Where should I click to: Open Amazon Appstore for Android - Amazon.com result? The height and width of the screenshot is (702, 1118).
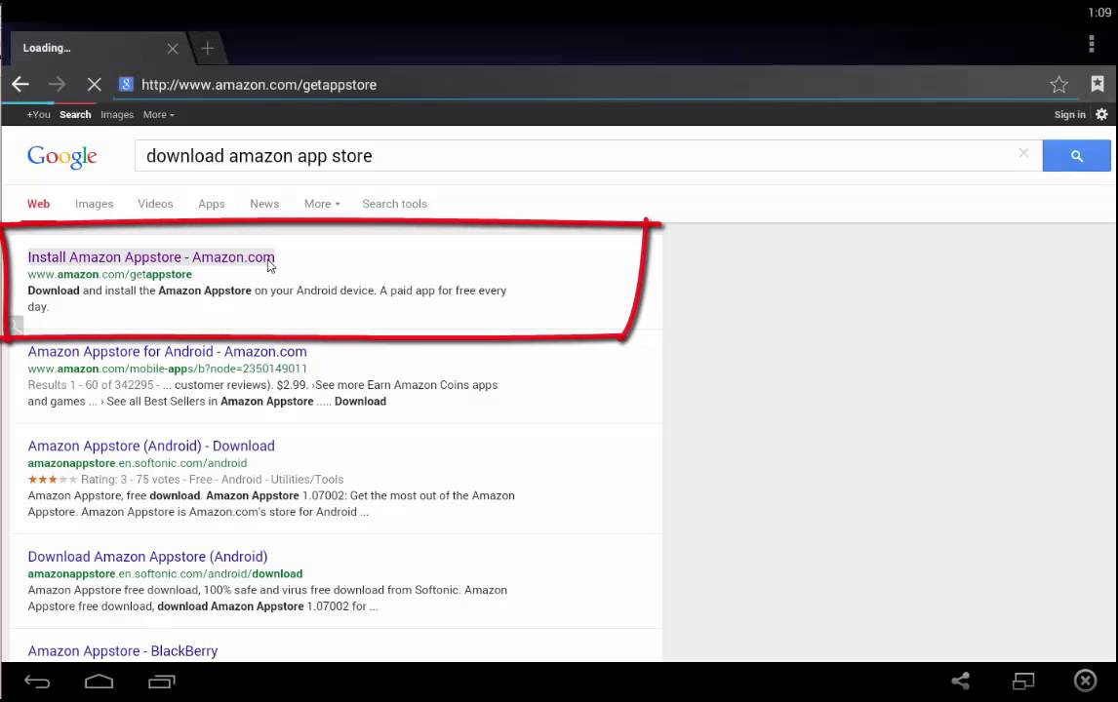tap(168, 351)
